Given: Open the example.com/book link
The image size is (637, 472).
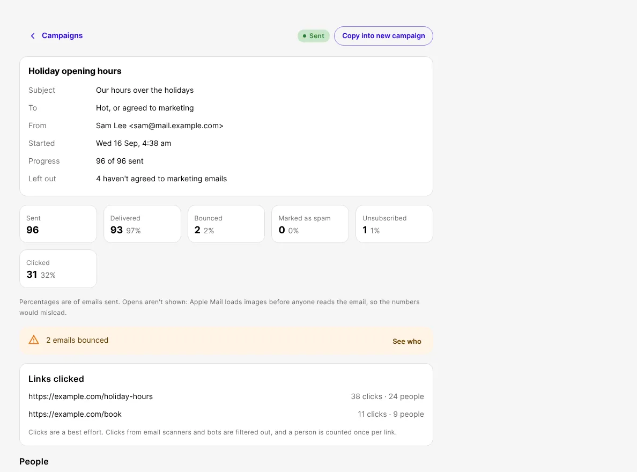Looking at the screenshot, I should tap(75, 414).
